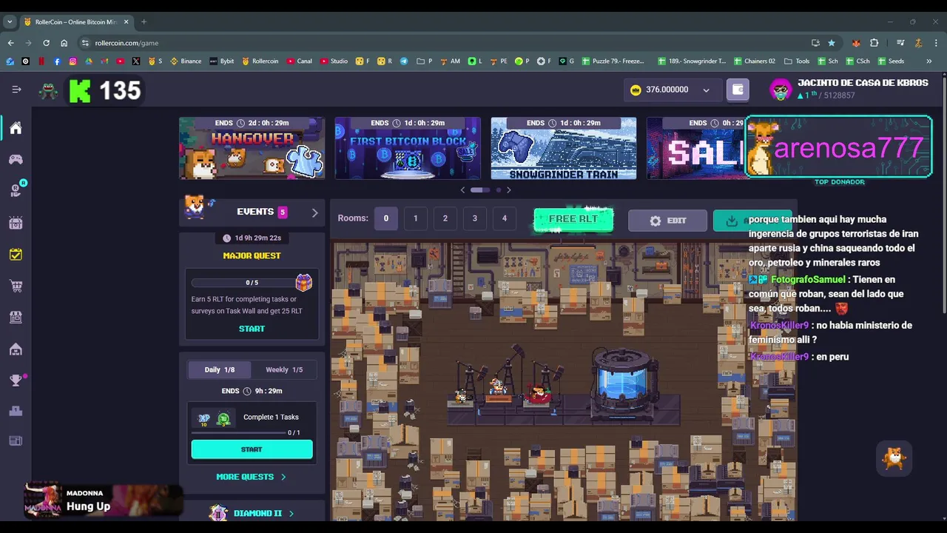
Task: Reload the page in Chrome
Action: 46,43
